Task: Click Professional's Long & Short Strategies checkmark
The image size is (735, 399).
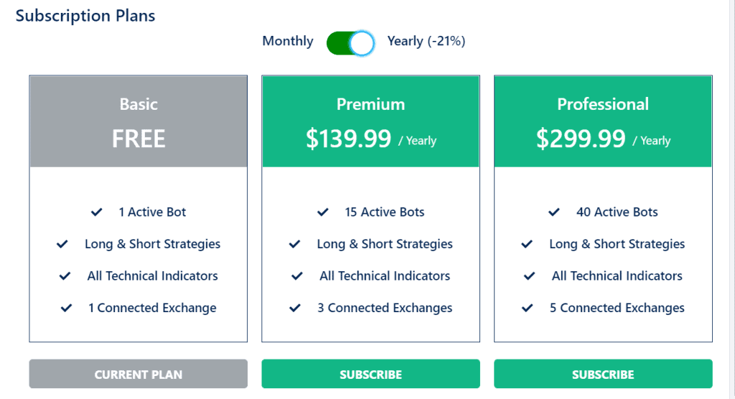Action: tap(527, 244)
